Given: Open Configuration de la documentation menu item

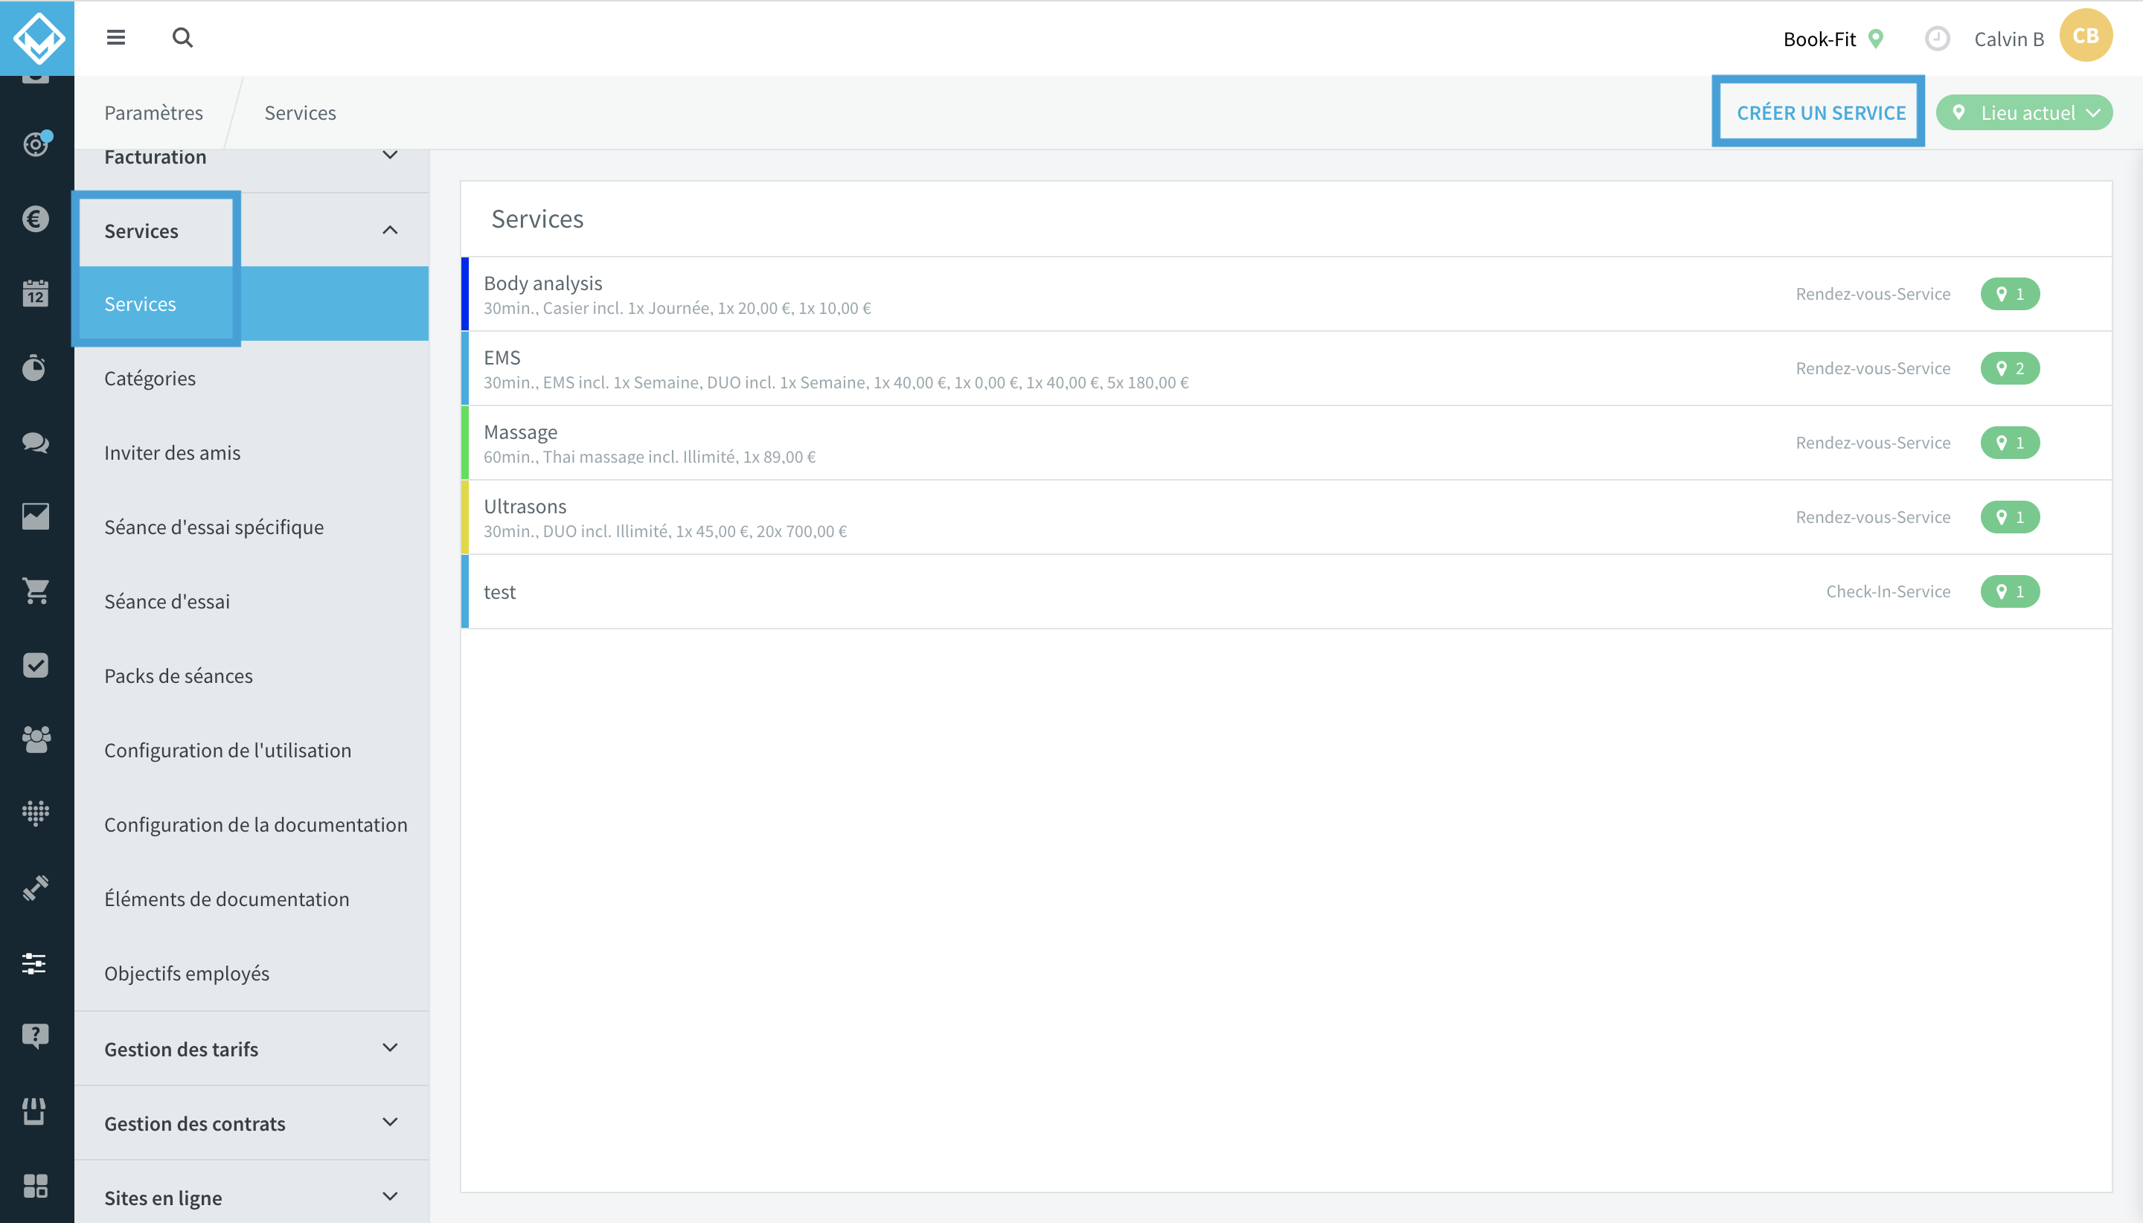Looking at the screenshot, I should (252, 825).
